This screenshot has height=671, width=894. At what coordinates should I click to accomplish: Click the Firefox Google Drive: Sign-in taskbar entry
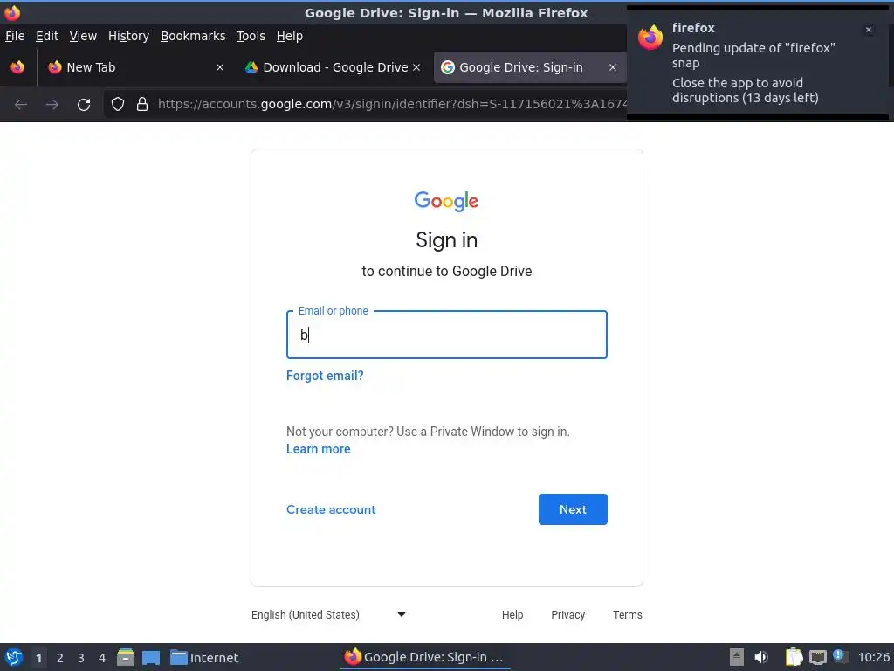point(425,657)
